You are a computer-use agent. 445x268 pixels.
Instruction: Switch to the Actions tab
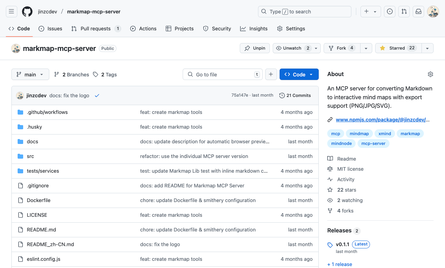pos(143,29)
